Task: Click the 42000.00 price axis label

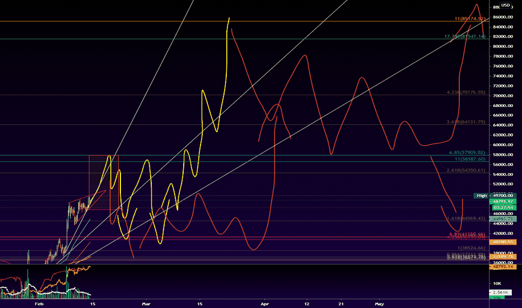Action: pos(503,234)
